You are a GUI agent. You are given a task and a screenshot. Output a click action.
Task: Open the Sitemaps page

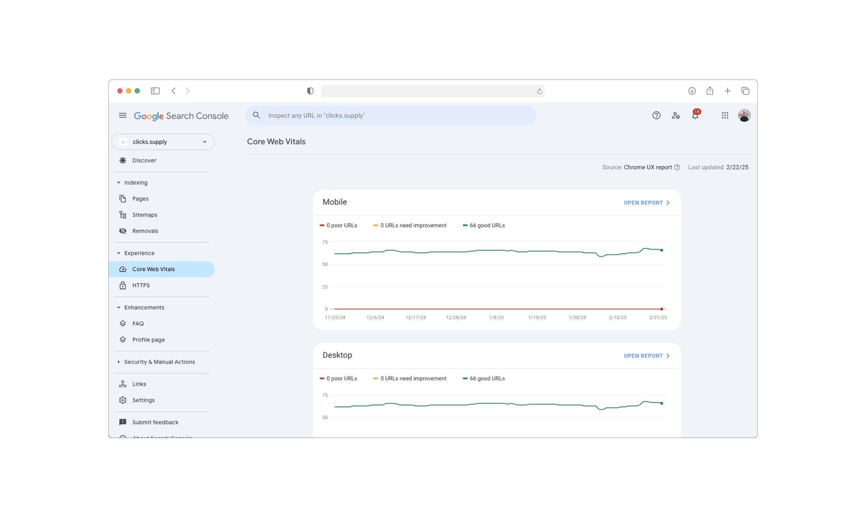coord(145,215)
